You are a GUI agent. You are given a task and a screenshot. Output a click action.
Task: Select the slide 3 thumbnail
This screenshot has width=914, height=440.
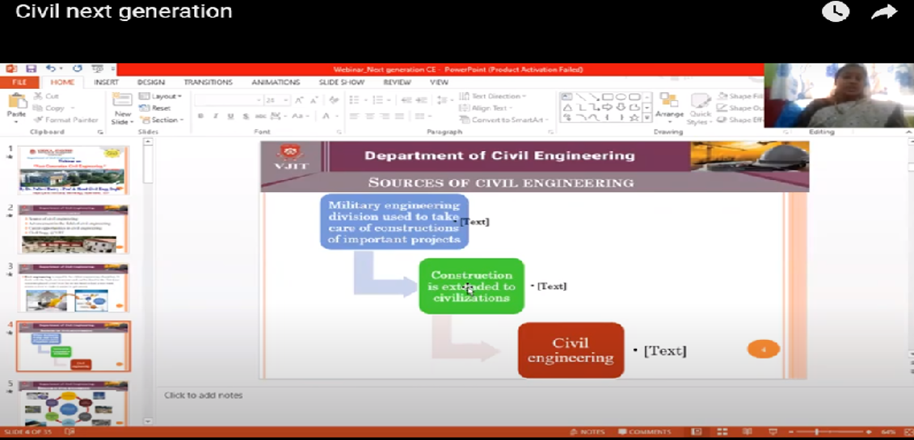click(73, 287)
